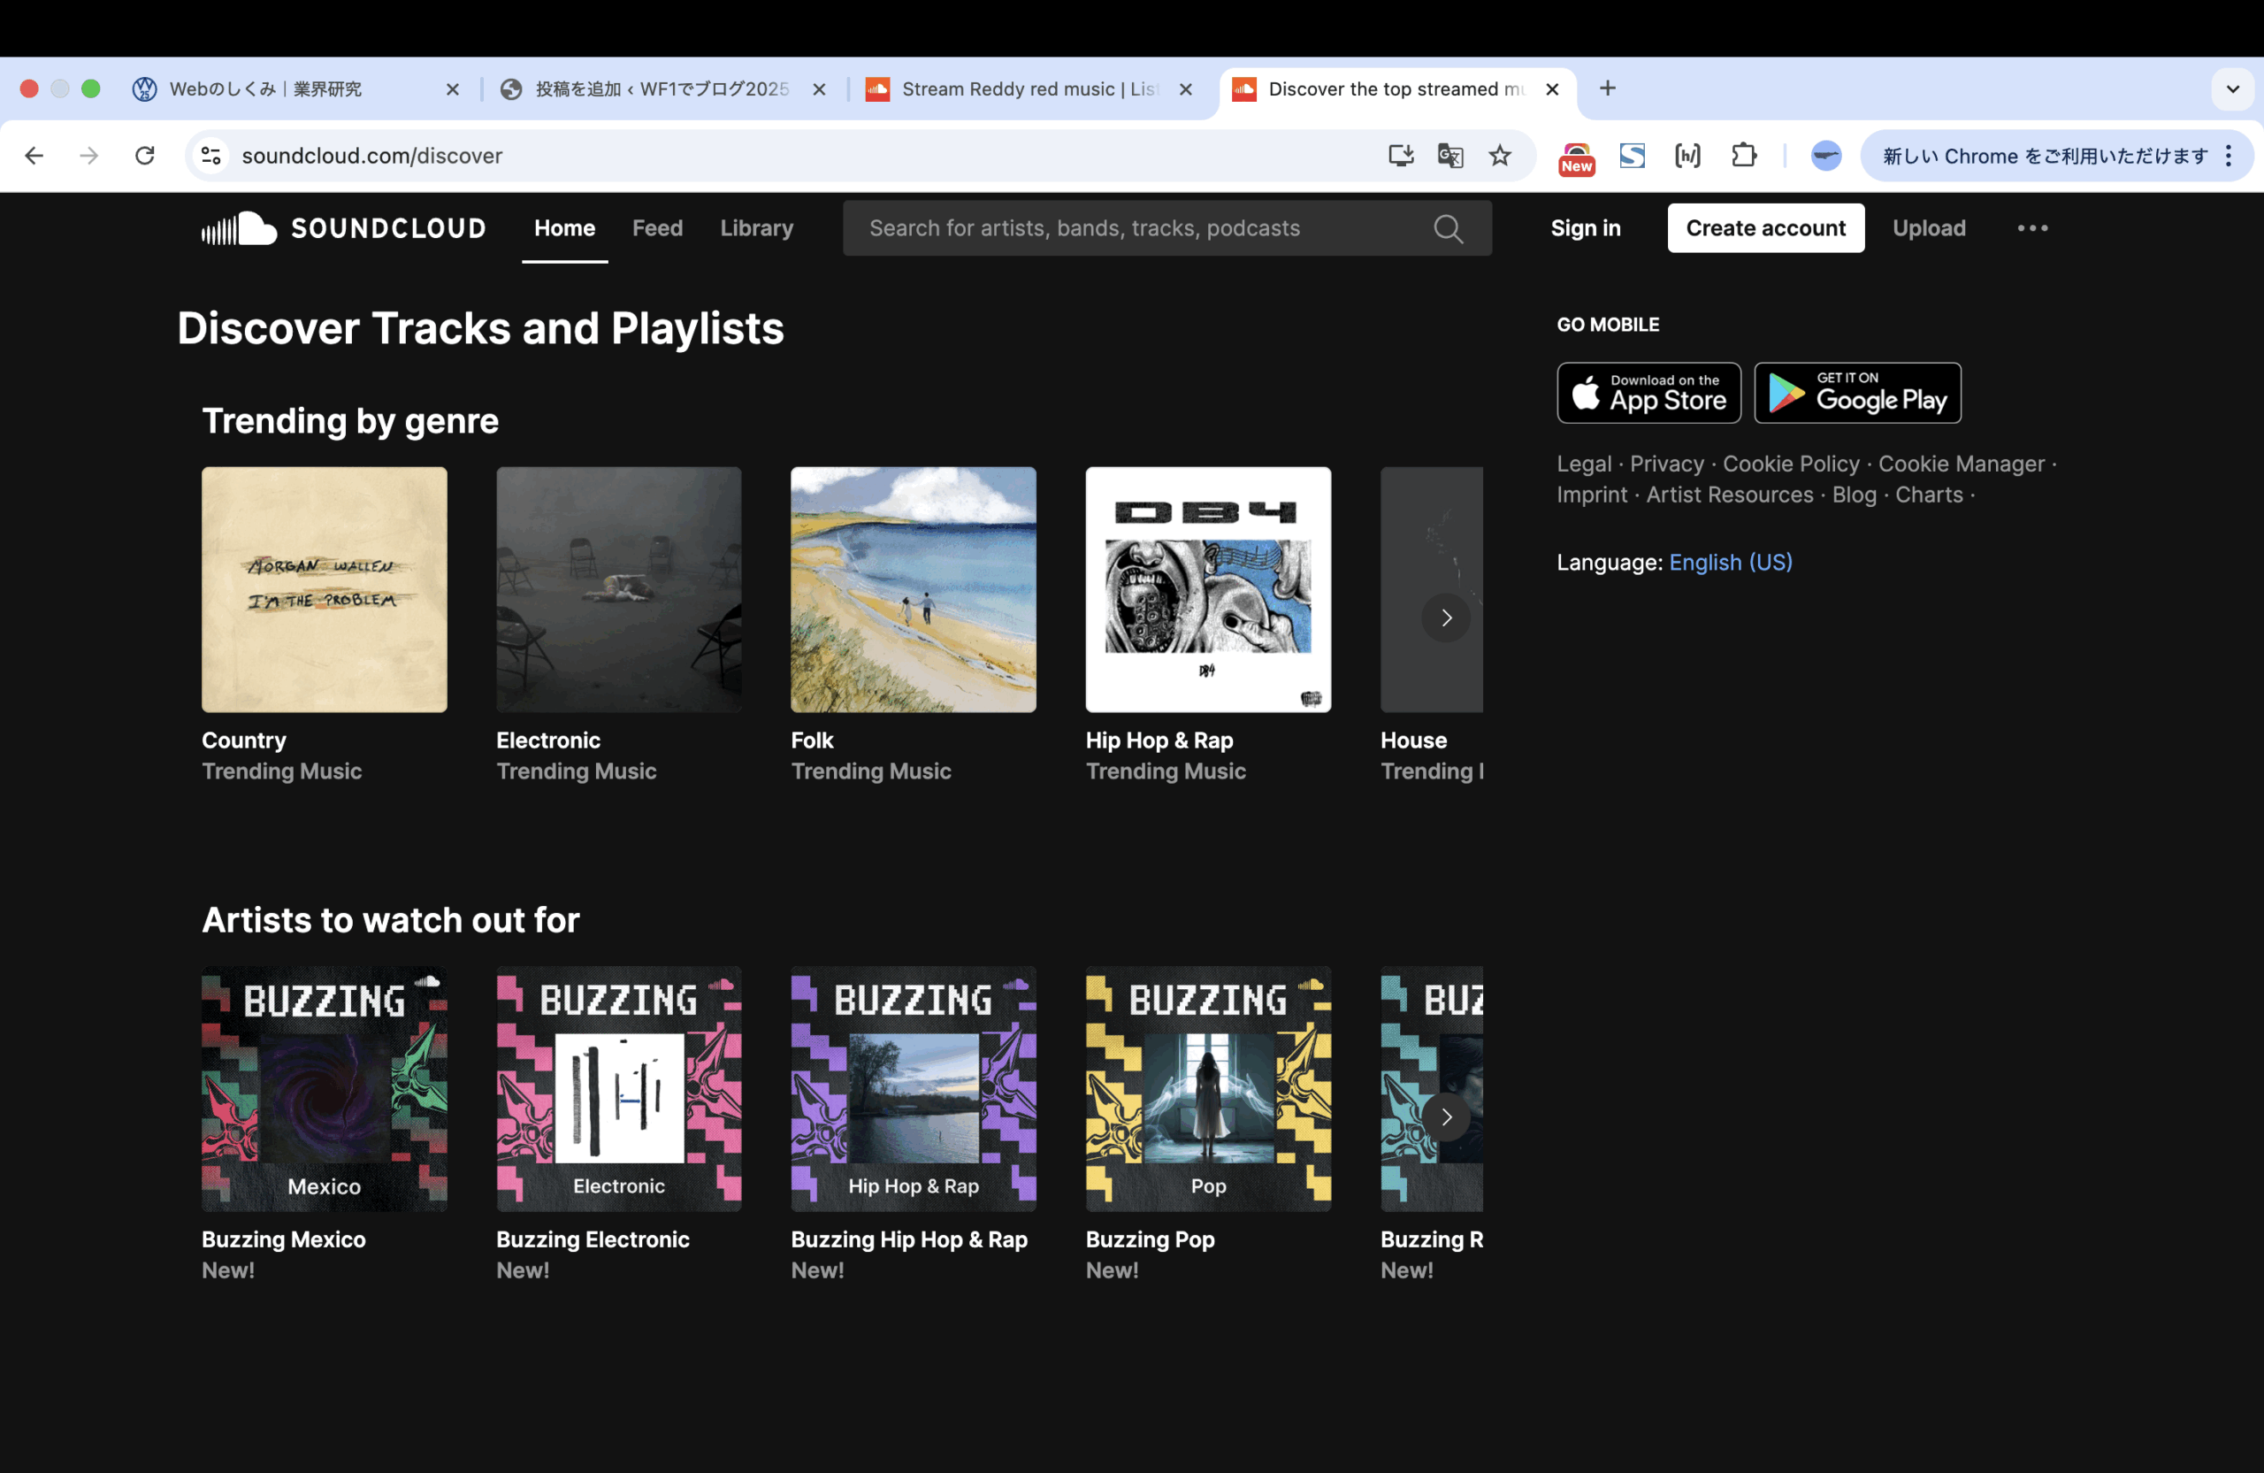This screenshot has width=2264, height=1473.
Task: Download on the App Store badge
Action: pyautogui.click(x=1648, y=393)
